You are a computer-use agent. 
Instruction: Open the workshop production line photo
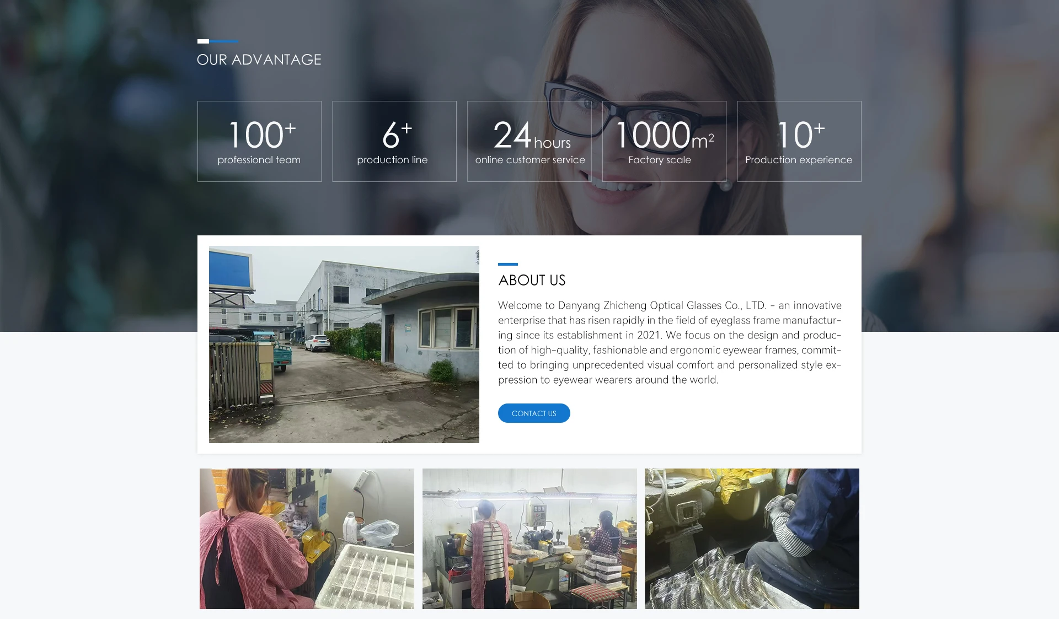(x=529, y=539)
